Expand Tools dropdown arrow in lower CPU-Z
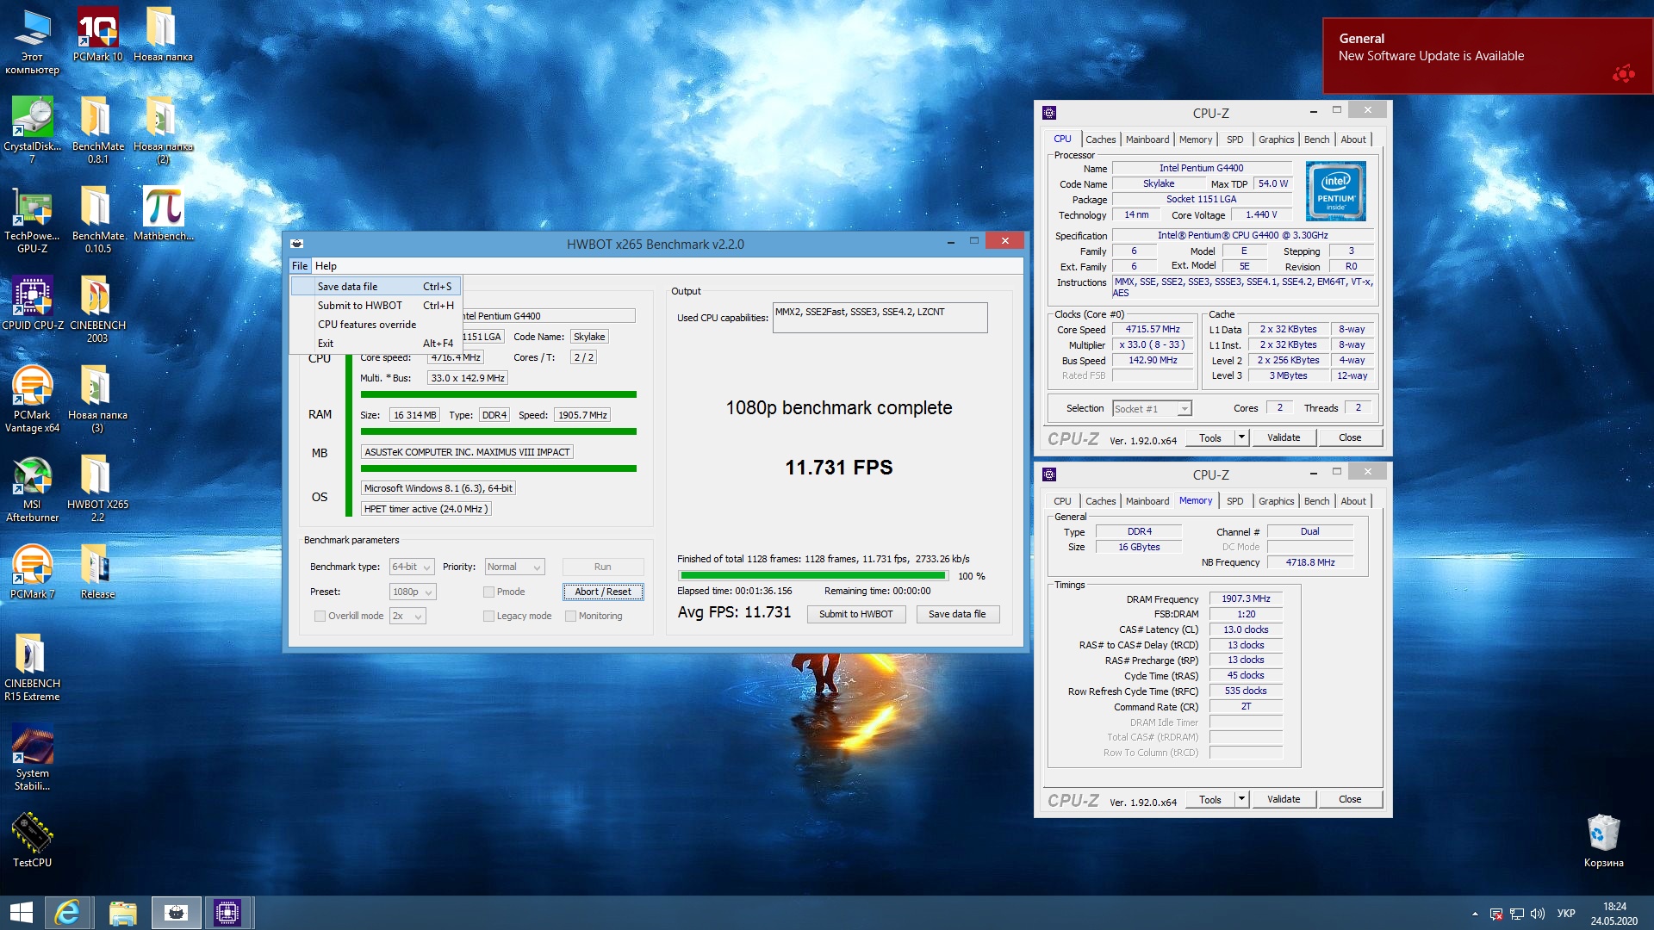This screenshot has height=930, width=1654. (x=1241, y=799)
